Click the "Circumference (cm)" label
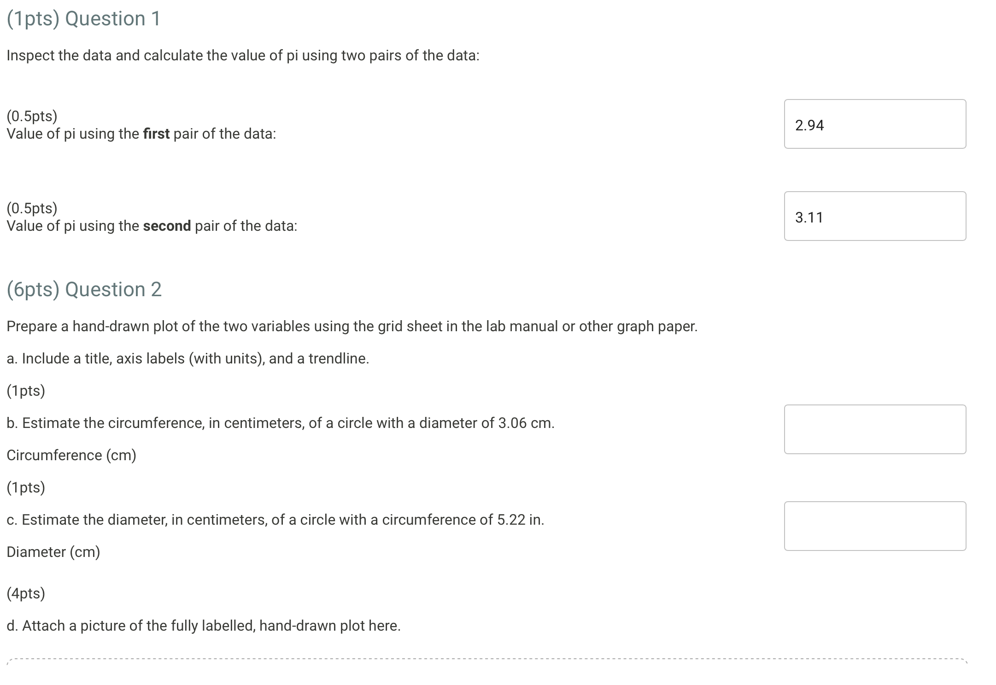 71,455
